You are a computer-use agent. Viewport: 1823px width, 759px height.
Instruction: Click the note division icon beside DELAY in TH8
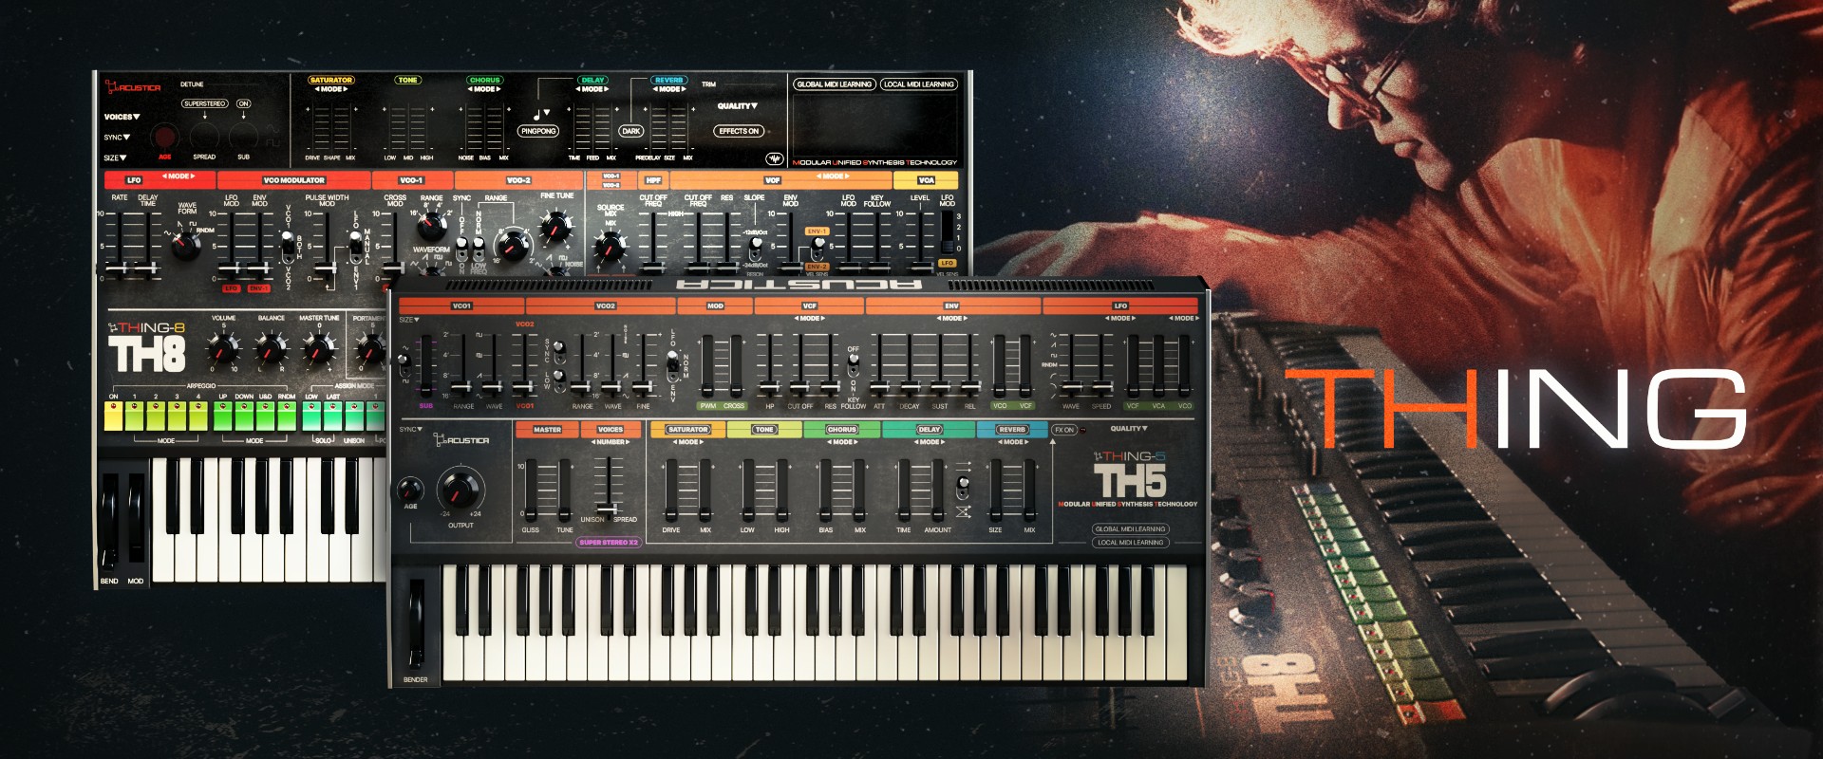[x=541, y=114]
